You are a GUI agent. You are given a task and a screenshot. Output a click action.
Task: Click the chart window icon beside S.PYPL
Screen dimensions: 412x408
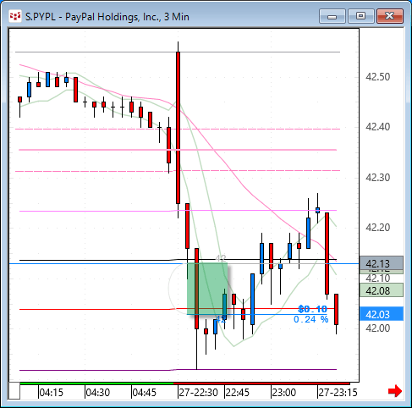(x=15, y=17)
